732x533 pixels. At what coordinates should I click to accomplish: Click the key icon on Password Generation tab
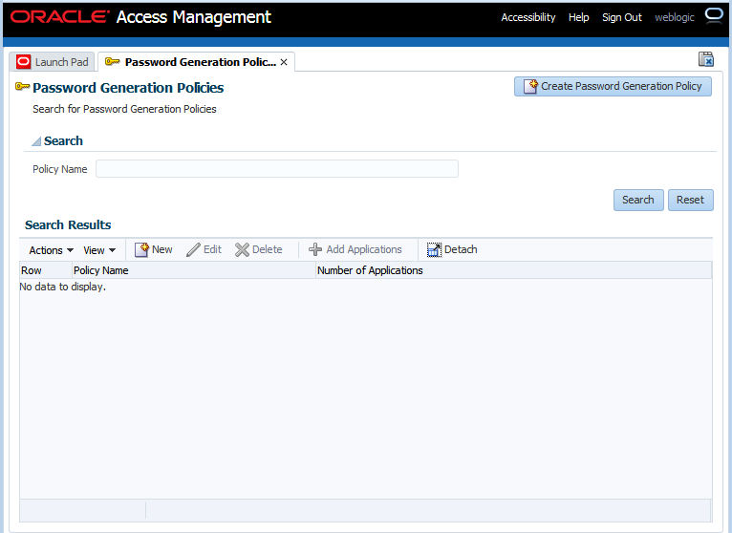tap(113, 61)
